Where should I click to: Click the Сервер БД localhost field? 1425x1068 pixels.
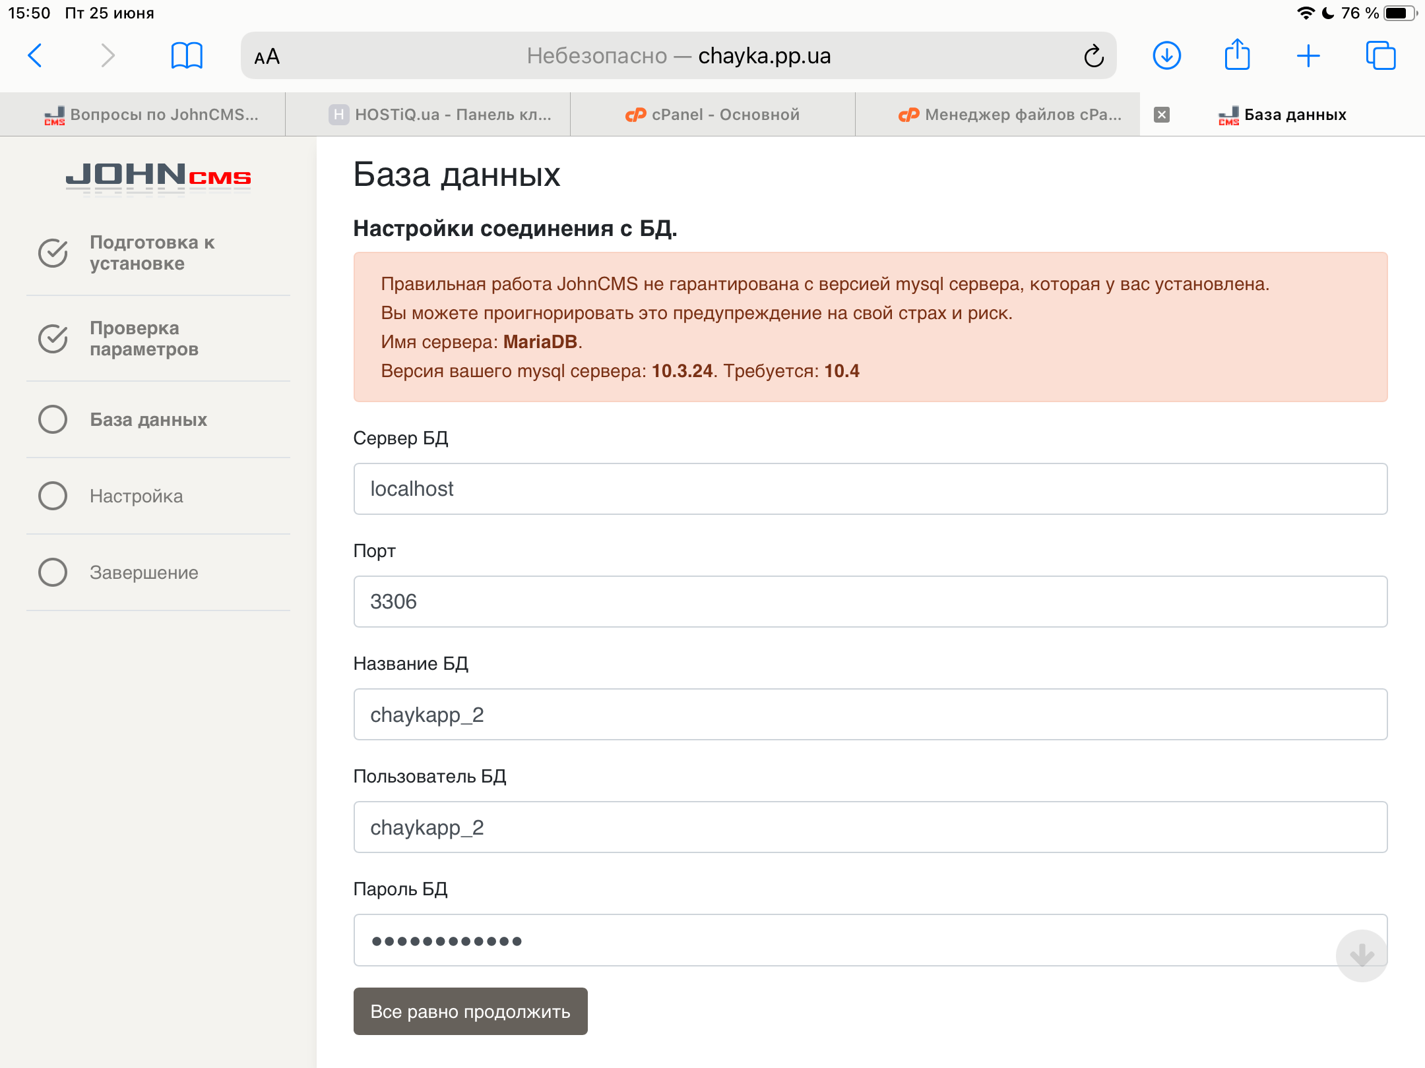(x=870, y=489)
